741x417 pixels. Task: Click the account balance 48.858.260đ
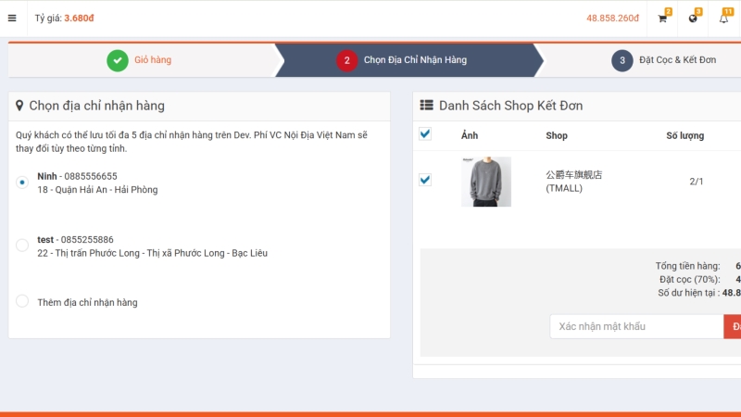pyautogui.click(x=612, y=19)
